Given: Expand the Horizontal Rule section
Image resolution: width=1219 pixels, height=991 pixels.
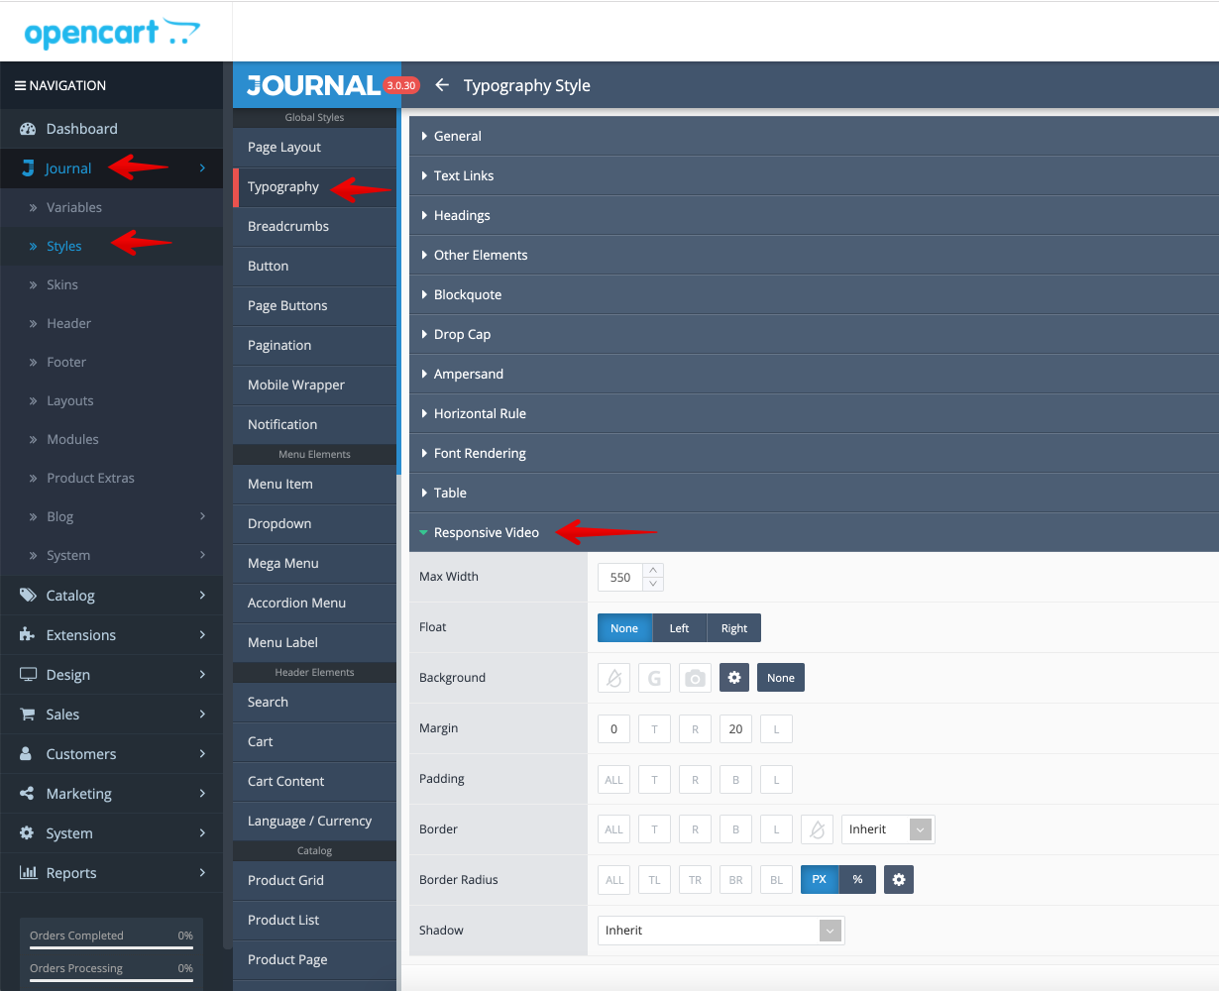Looking at the screenshot, I should coord(814,413).
